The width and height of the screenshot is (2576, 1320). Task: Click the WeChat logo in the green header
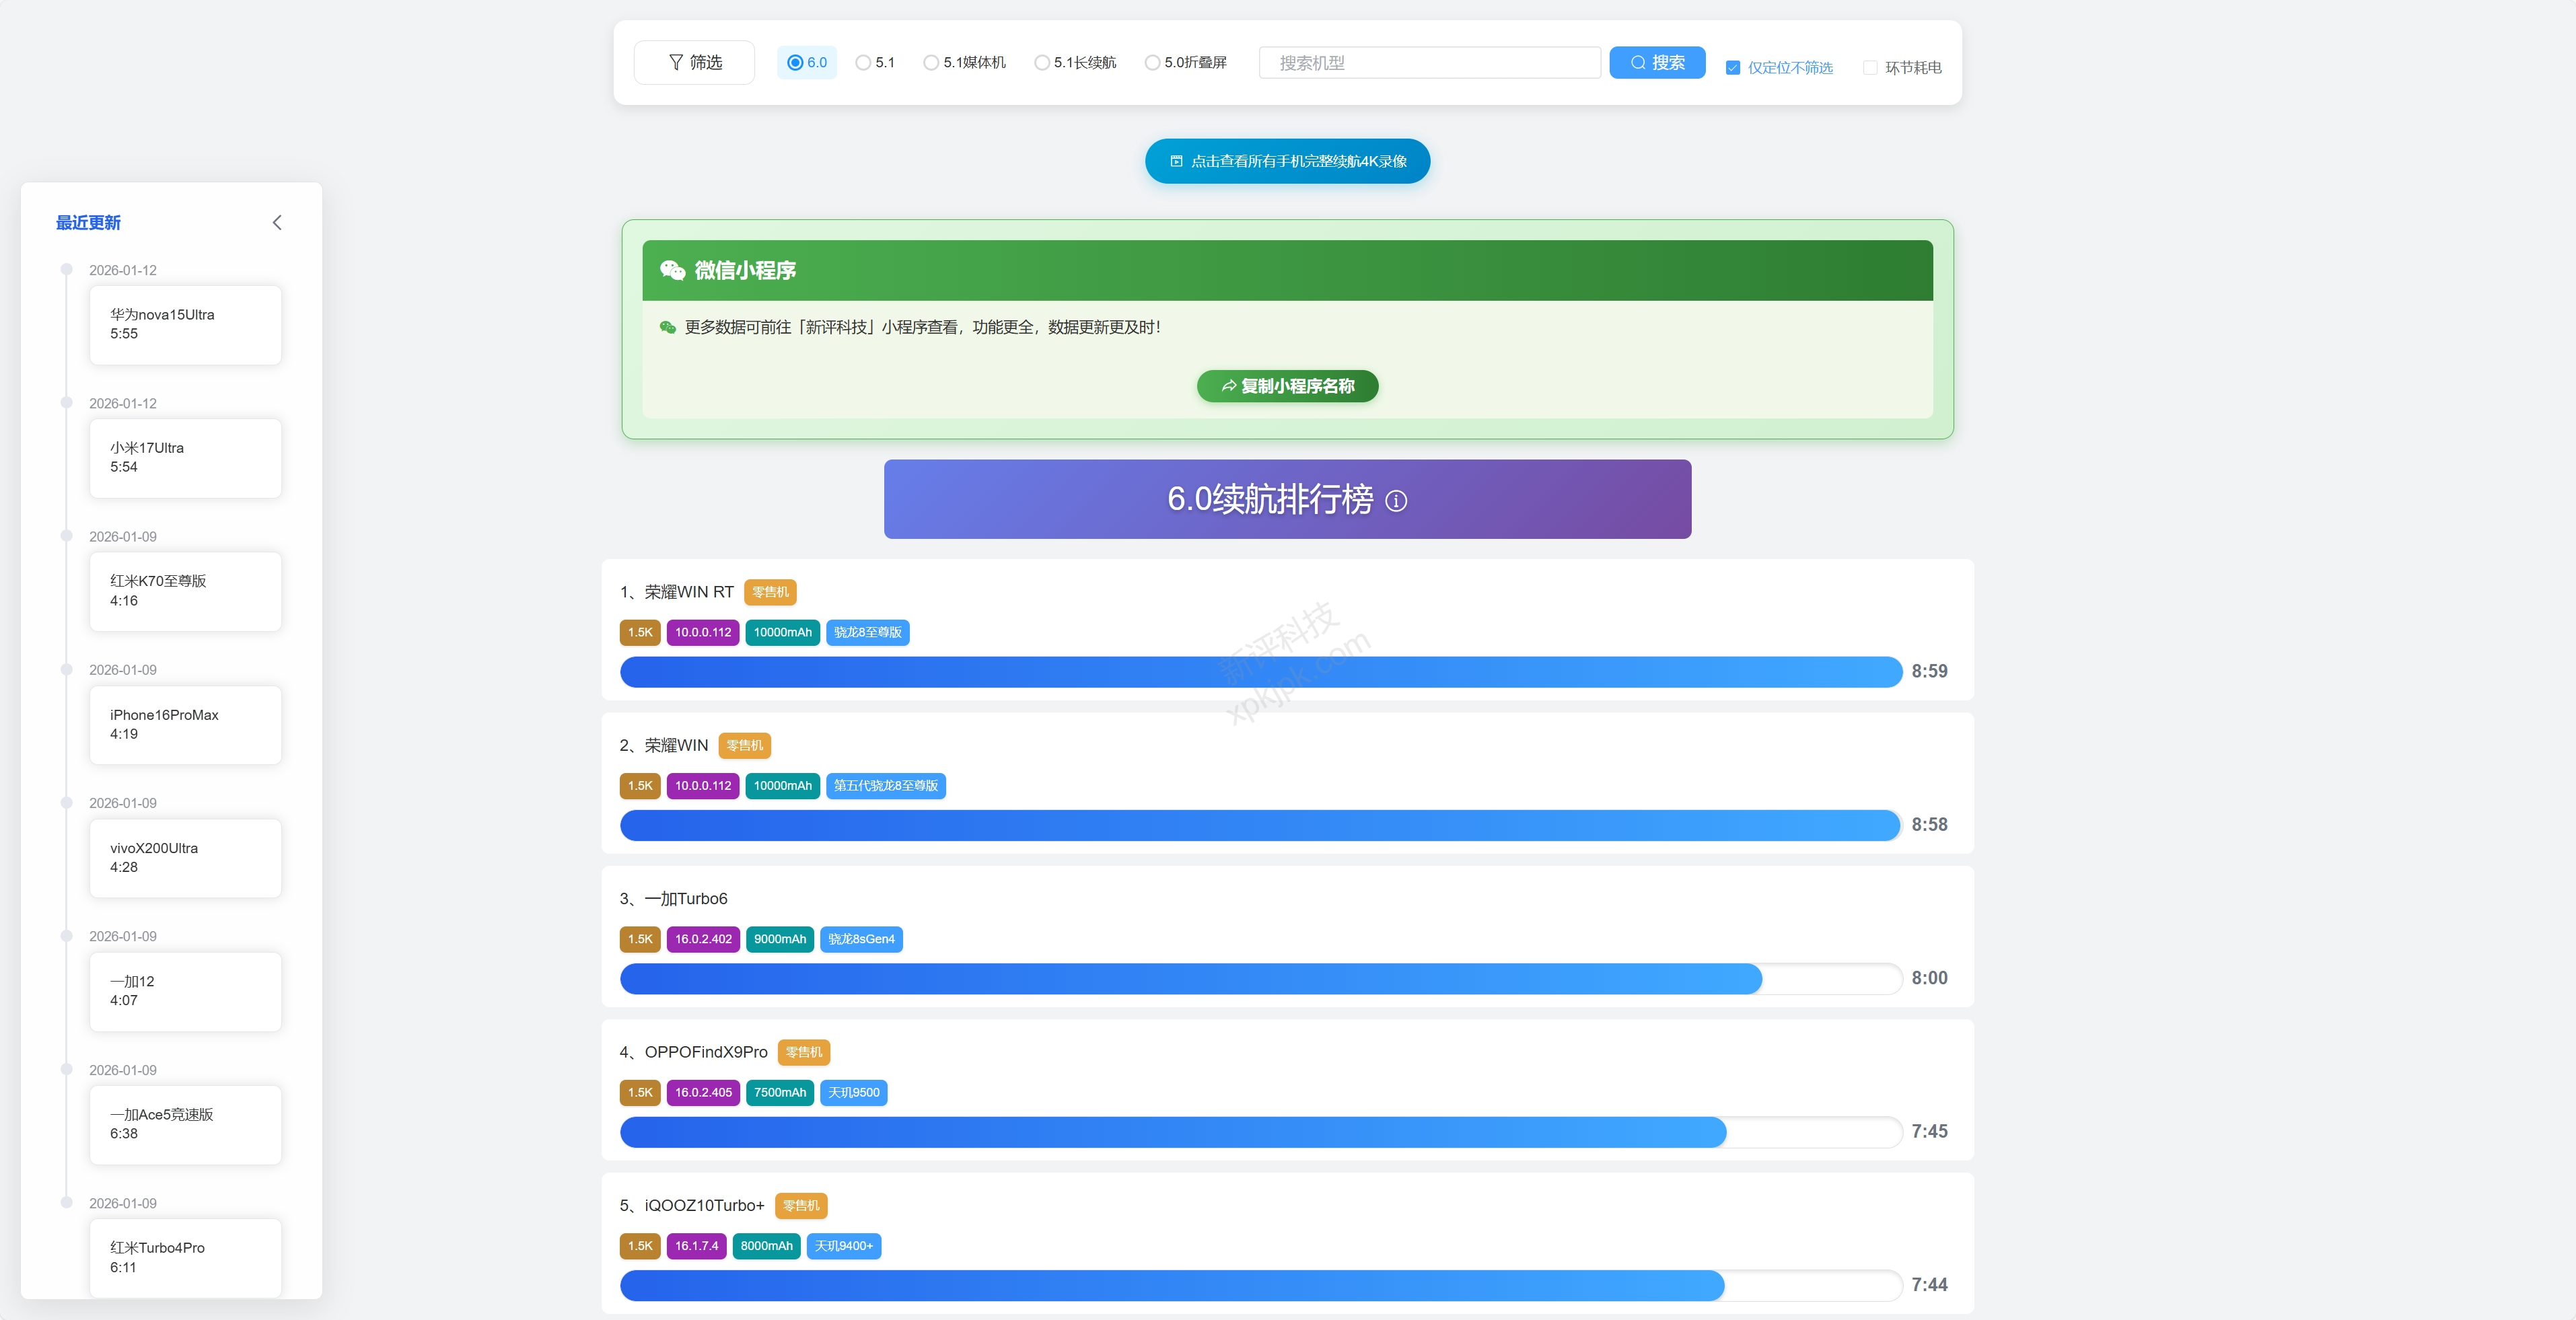pyautogui.click(x=672, y=270)
